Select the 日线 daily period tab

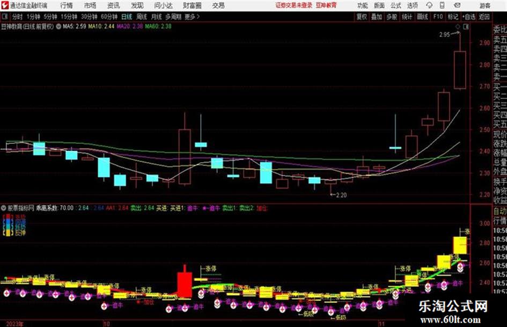point(127,17)
